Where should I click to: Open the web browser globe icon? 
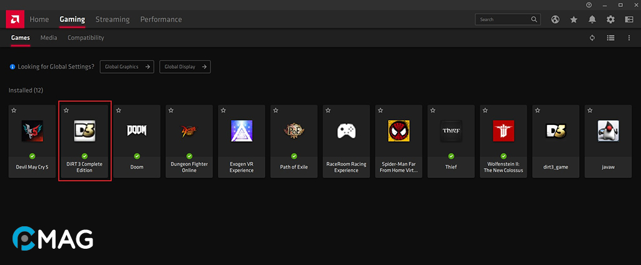point(555,20)
